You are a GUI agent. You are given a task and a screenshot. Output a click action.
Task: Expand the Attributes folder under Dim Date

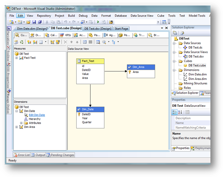[x=21, y=123]
